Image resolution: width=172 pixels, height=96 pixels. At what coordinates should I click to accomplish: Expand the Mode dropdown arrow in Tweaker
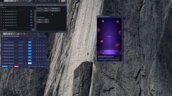point(35,5)
